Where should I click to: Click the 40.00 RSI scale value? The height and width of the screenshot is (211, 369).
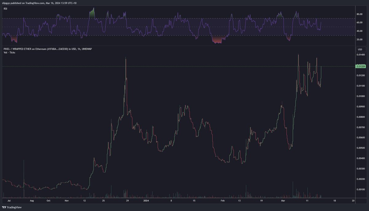point(359,31)
